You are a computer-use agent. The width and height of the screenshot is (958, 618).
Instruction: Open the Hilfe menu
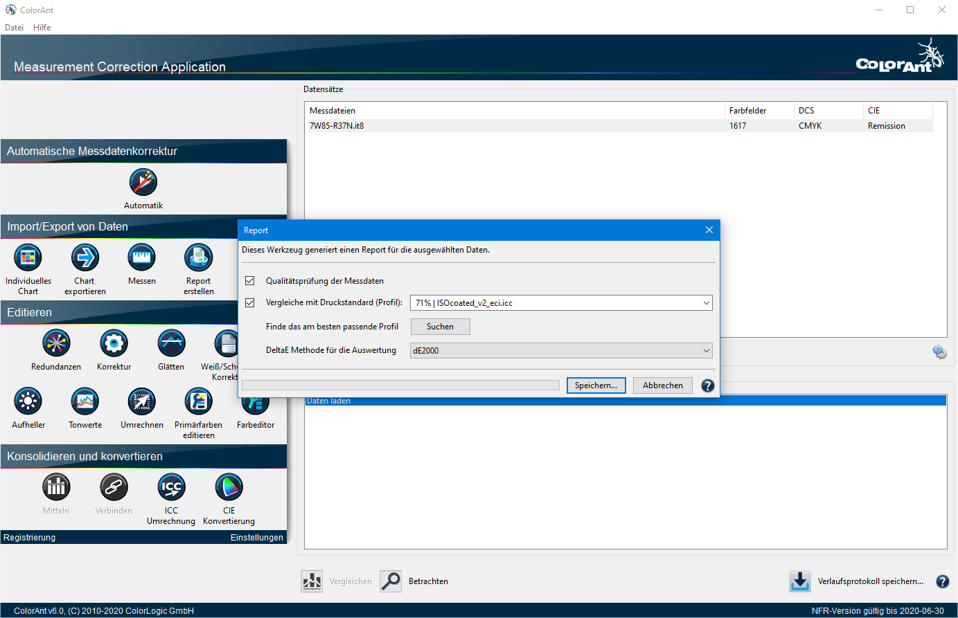coord(42,28)
